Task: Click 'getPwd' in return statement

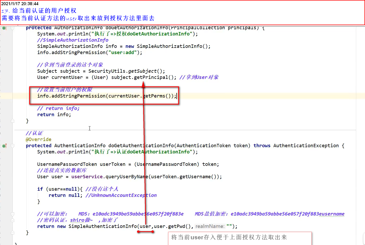Action: tap(177, 226)
